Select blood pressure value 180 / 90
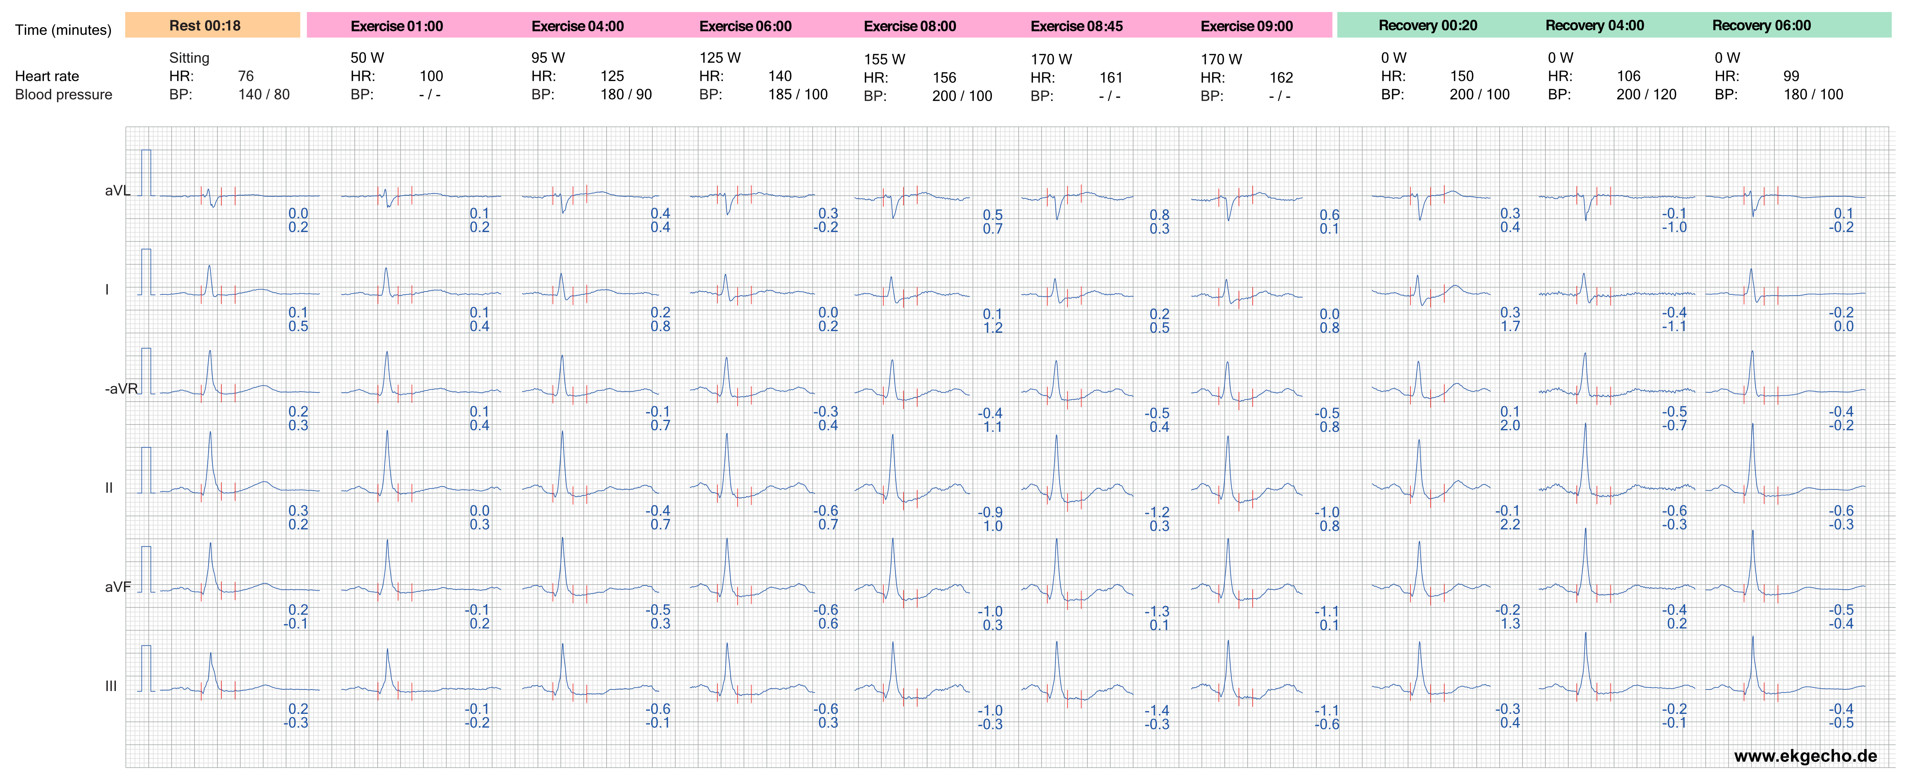The height and width of the screenshot is (782, 1907). 626,95
